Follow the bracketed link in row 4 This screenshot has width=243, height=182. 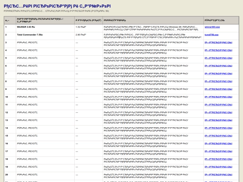coord(218,50)
